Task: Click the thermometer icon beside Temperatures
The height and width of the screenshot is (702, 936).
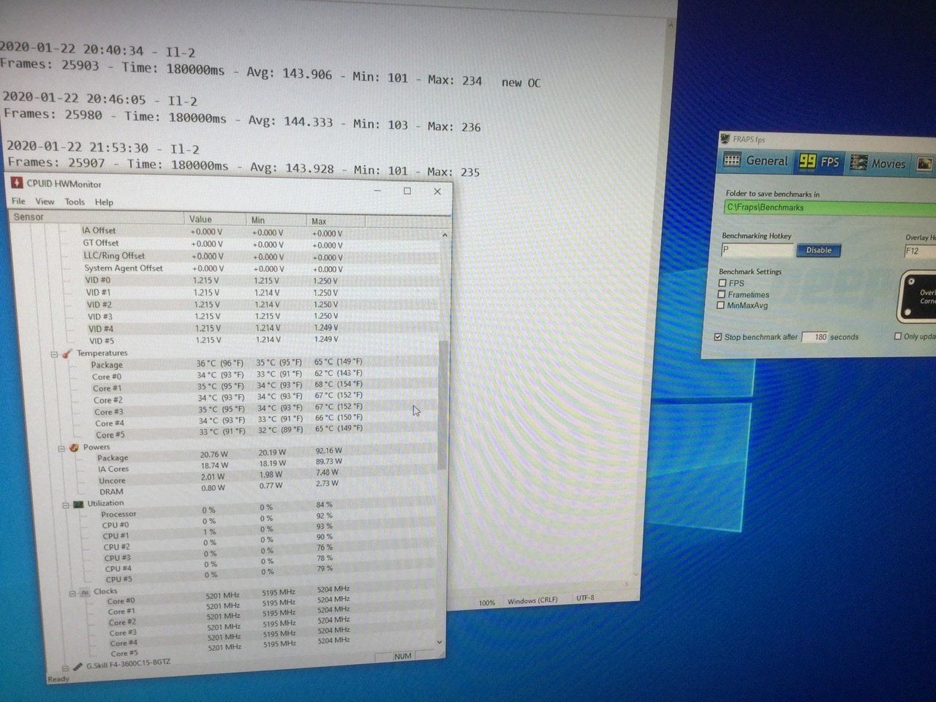Action: pyautogui.click(x=67, y=353)
